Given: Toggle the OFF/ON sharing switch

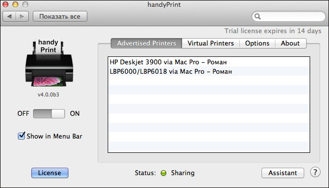Looking at the screenshot, I should coord(49,114).
